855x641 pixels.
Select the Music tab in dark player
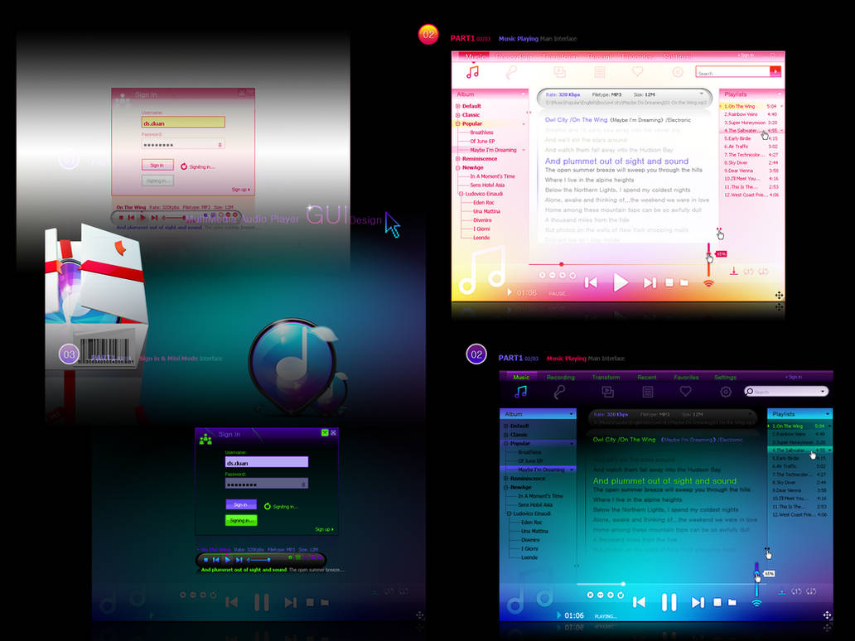[x=521, y=377]
